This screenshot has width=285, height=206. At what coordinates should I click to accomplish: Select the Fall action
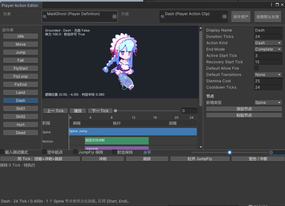point(21,60)
